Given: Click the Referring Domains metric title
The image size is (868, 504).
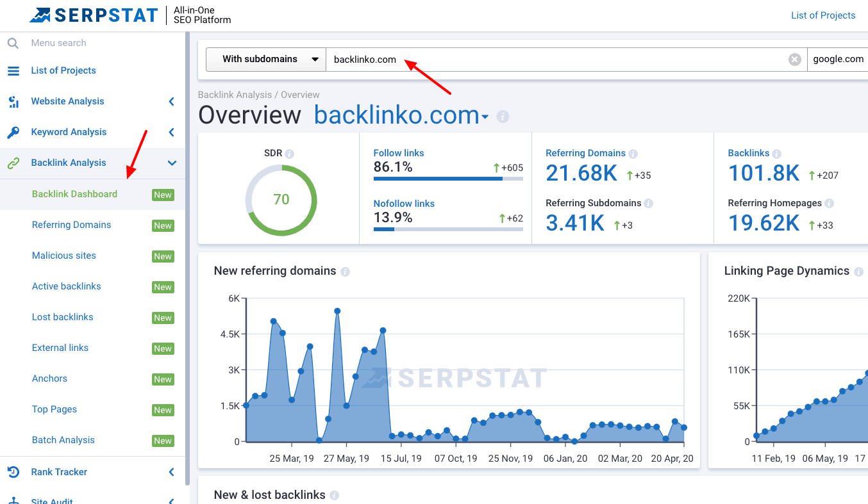Looking at the screenshot, I should tap(585, 153).
